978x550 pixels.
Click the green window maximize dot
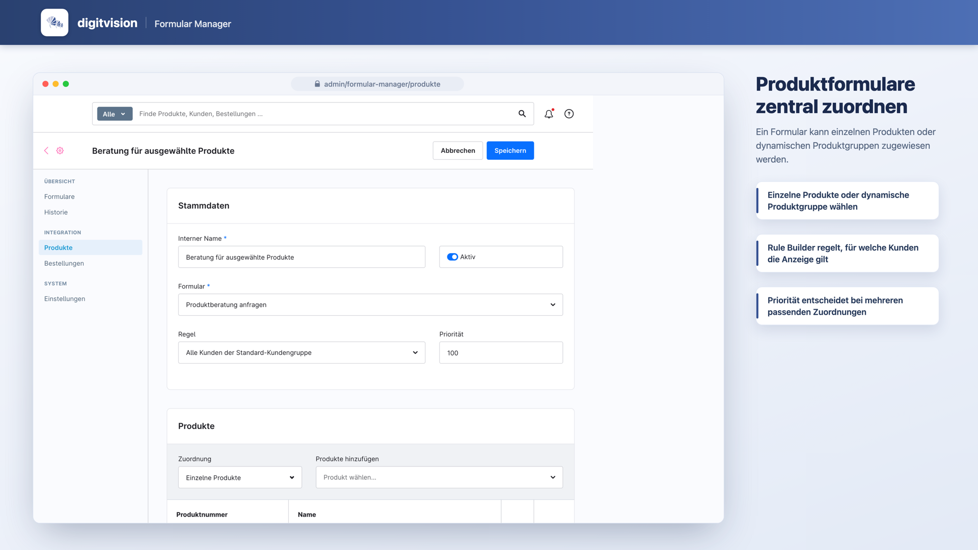pos(66,84)
